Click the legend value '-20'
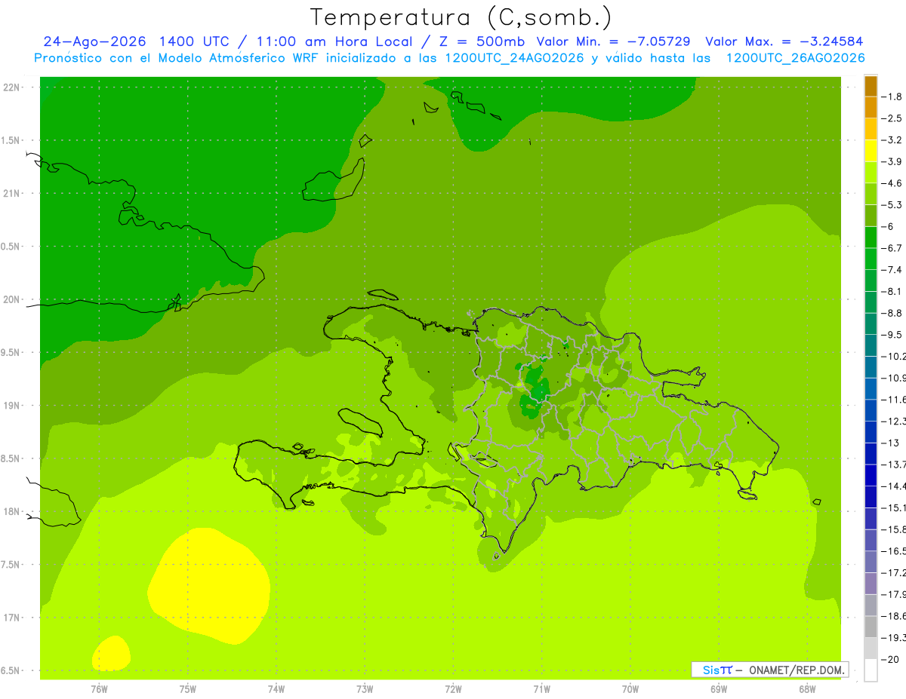 tap(889, 659)
